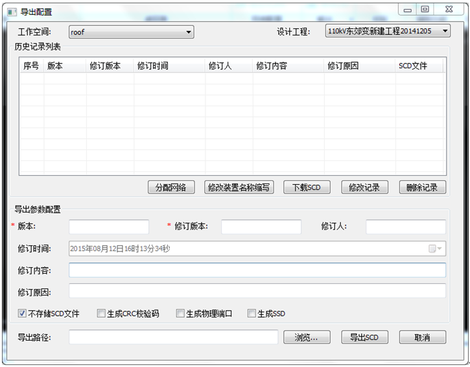Click the 分配网络 button
This screenshot has height=367, width=470.
(171, 187)
